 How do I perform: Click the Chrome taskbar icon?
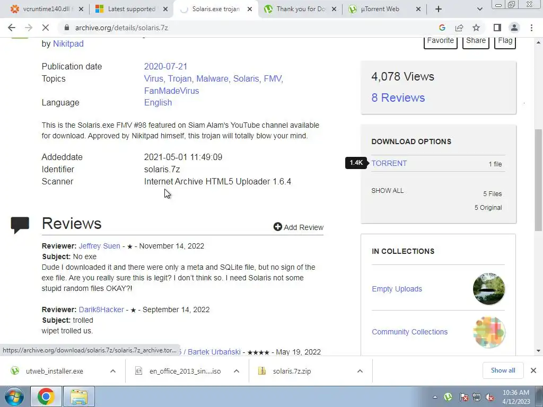[x=46, y=396]
